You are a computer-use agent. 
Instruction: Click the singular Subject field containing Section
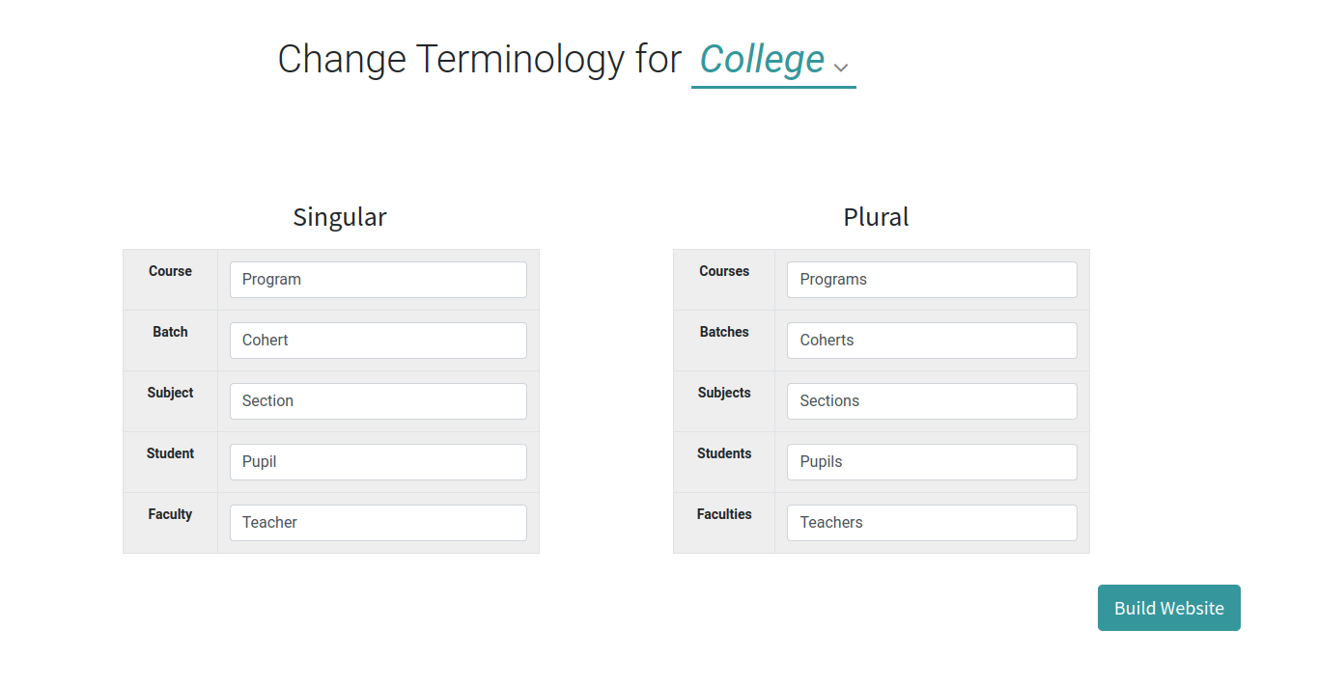click(378, 401)
